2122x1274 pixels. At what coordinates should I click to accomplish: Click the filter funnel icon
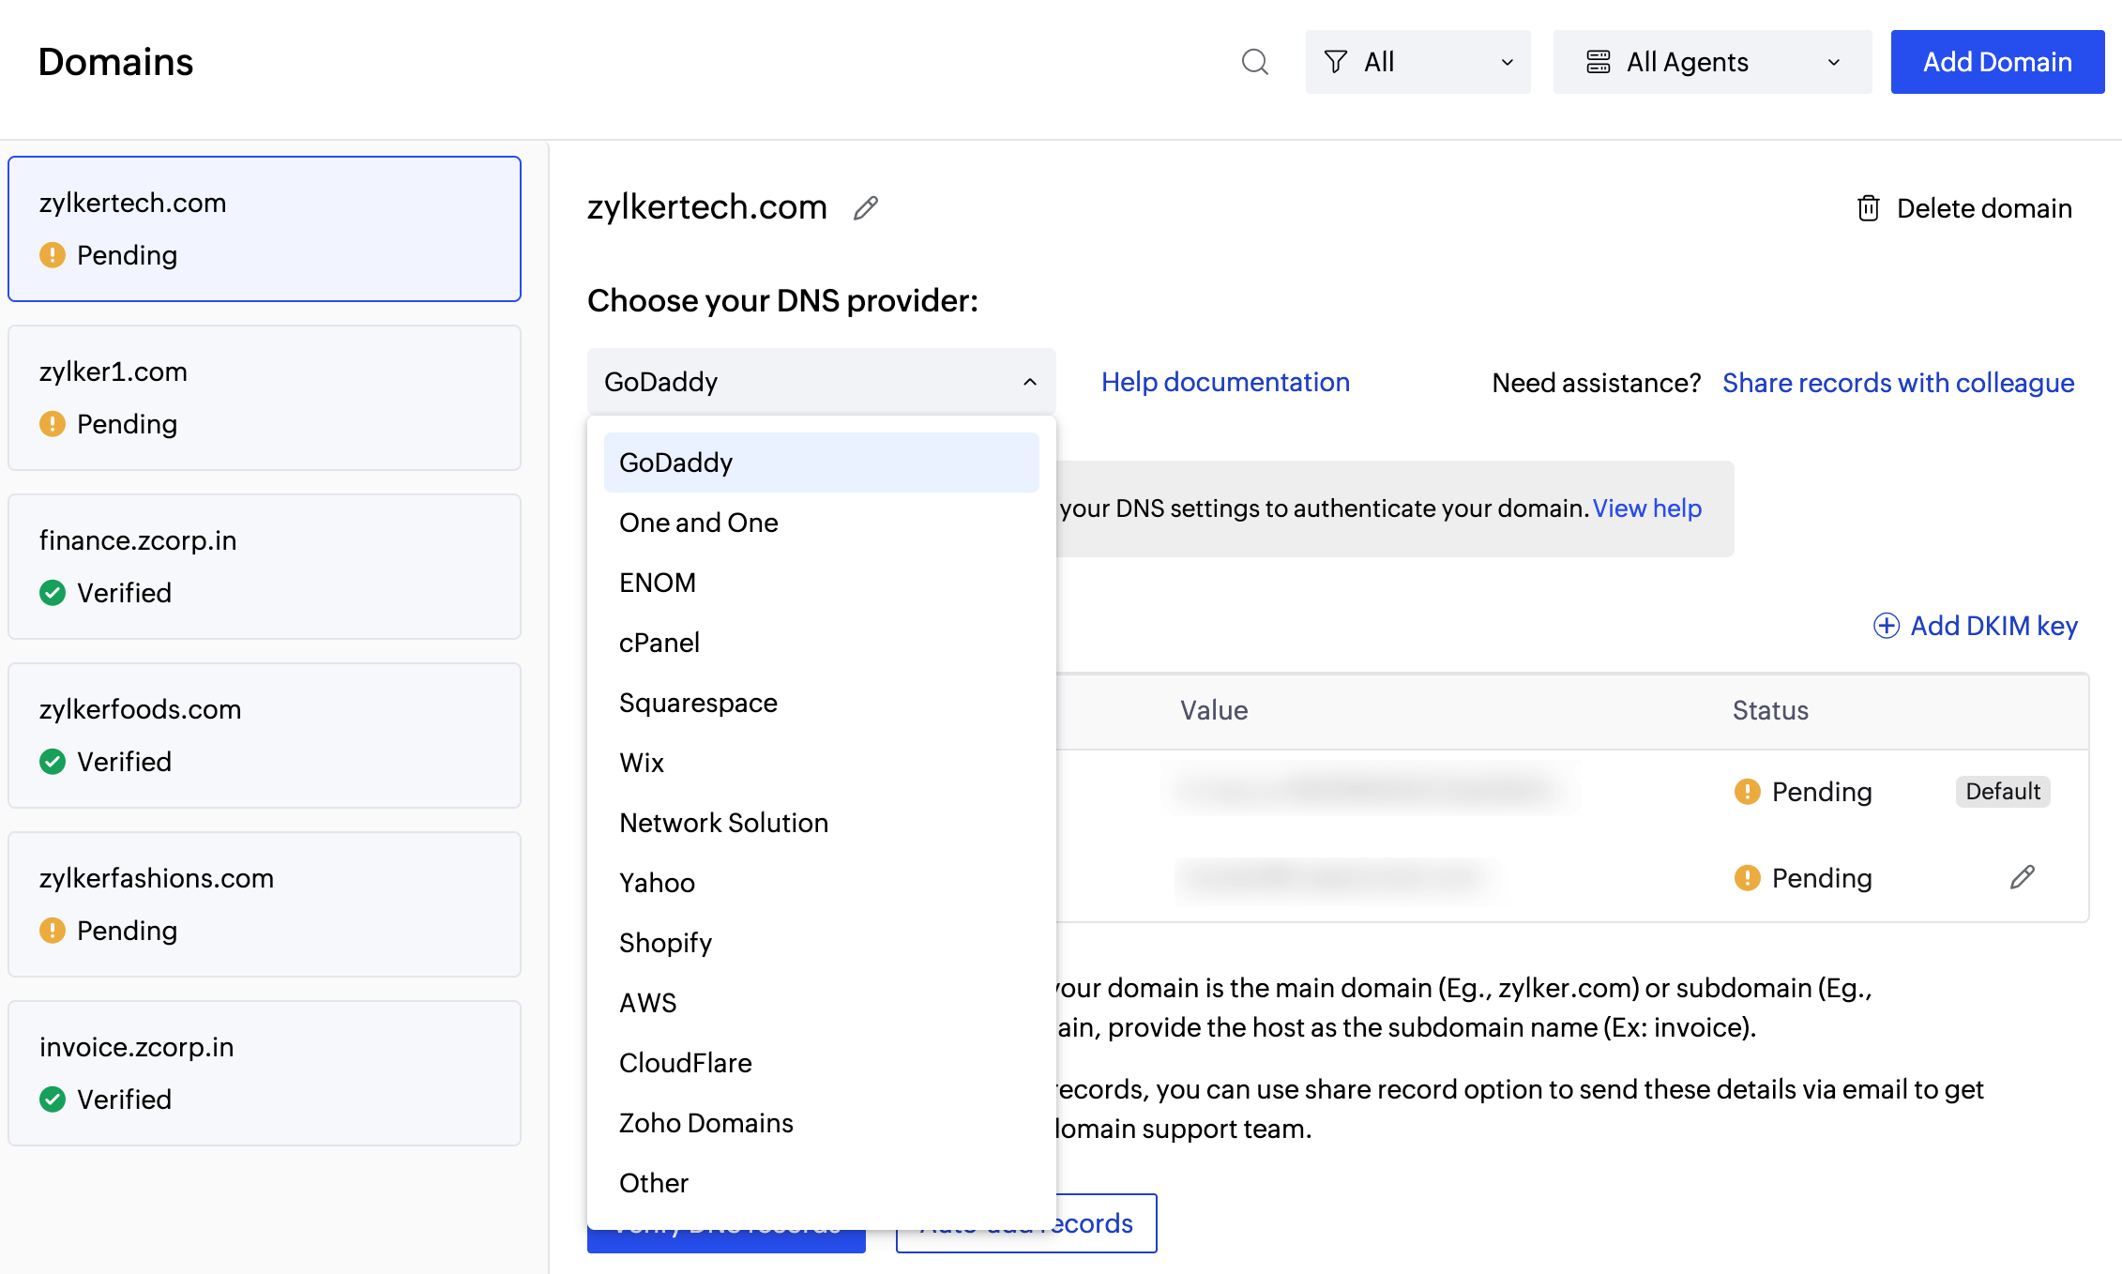tap(1336, 62)
